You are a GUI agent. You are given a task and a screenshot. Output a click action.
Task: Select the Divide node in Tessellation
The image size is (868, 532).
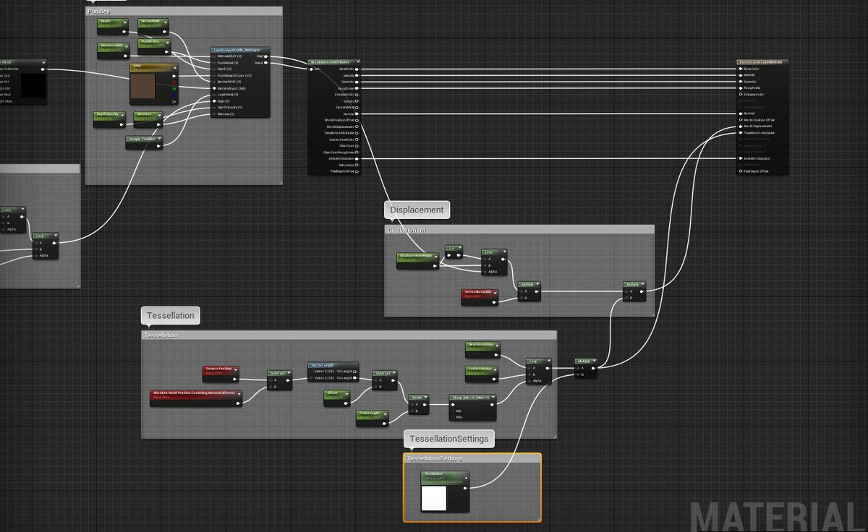point(419,405)
